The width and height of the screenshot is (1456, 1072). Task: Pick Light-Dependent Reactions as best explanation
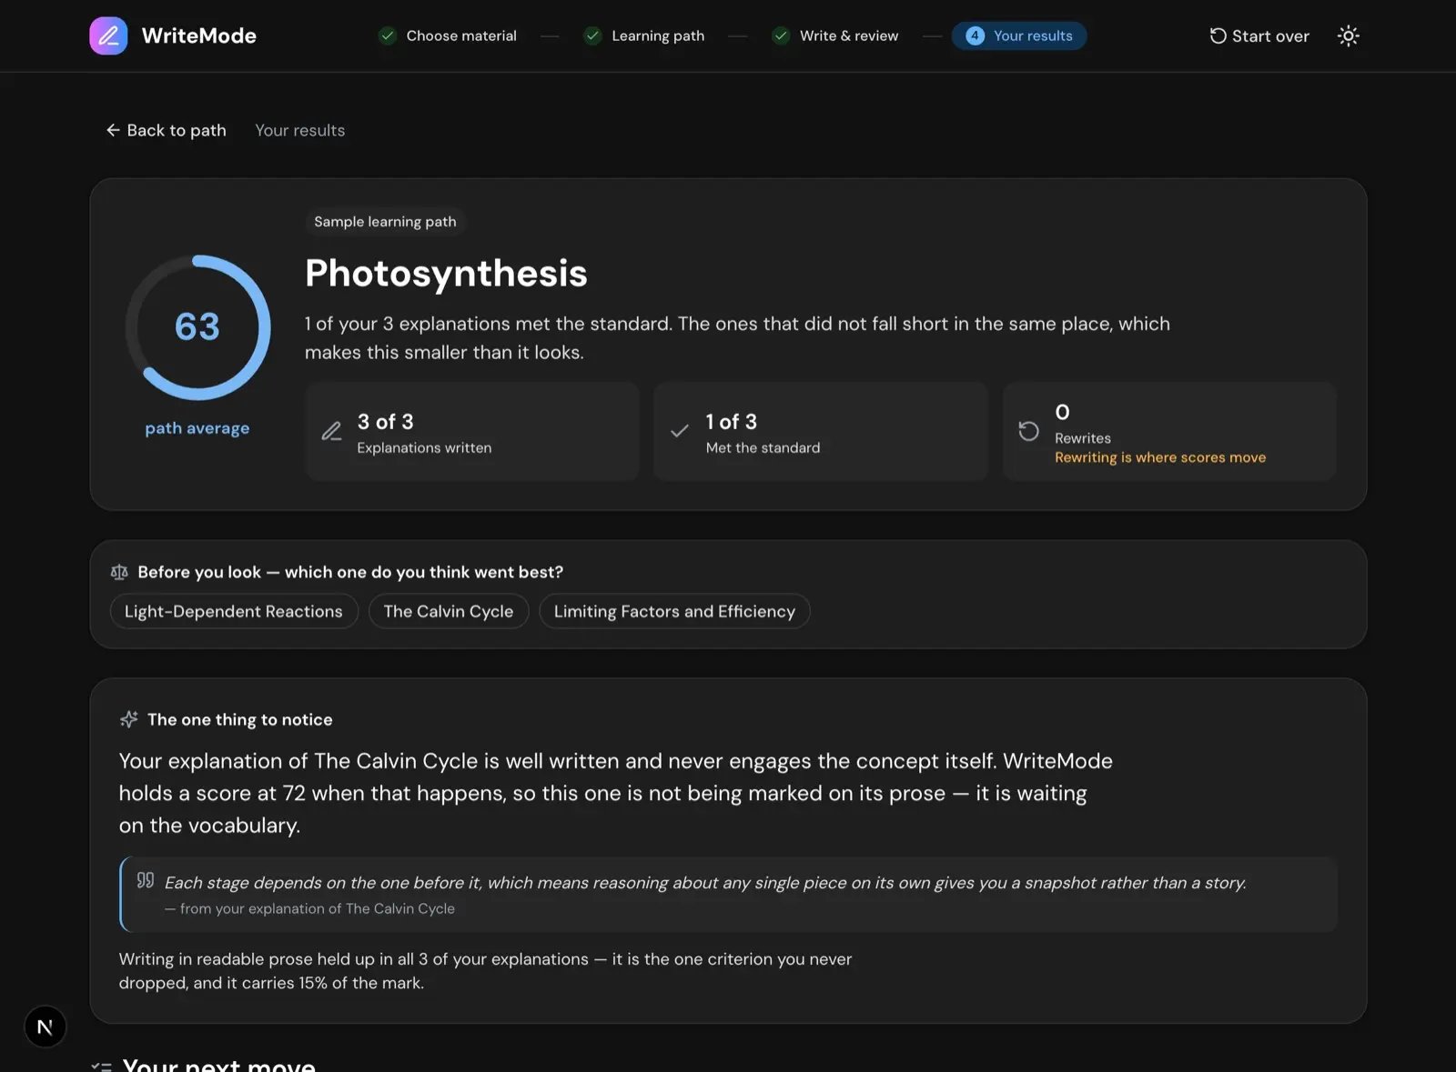point(234,611)
